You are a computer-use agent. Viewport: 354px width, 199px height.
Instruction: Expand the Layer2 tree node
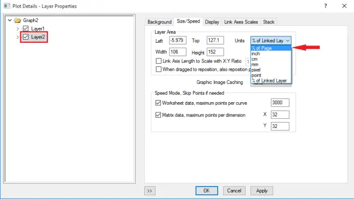click(x=18, y=37)
